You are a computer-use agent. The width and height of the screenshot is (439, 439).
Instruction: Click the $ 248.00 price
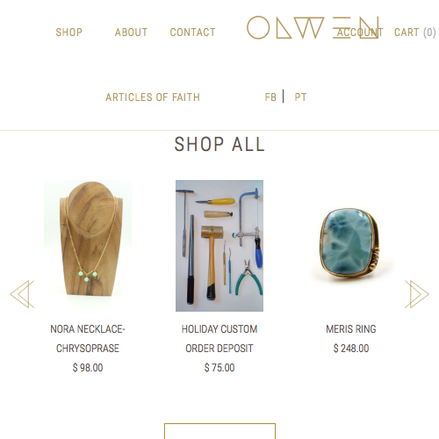pyautogui.click(x=351, y=349)
